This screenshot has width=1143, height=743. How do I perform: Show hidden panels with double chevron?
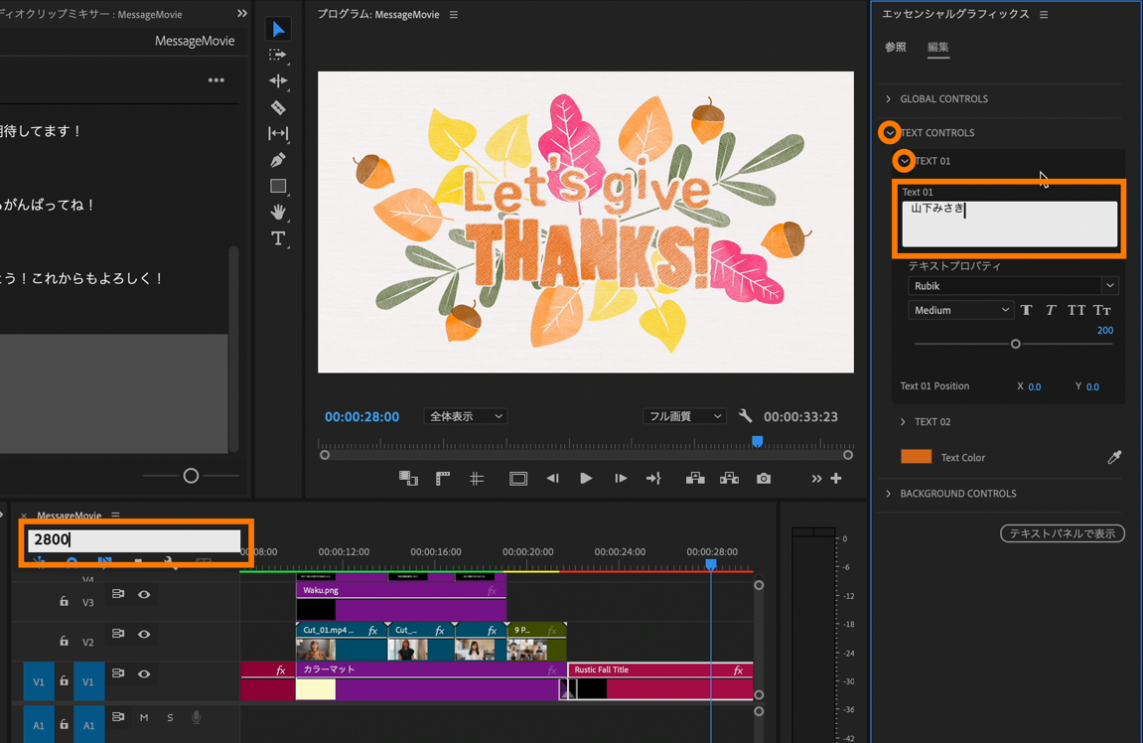242,14
